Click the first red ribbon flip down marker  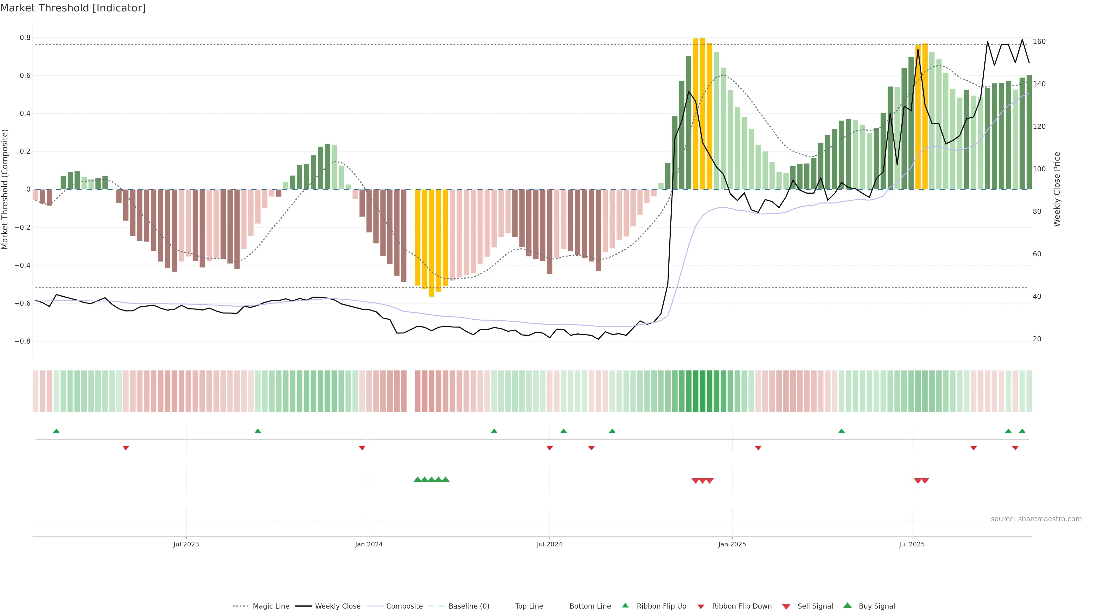coord(126,448)
